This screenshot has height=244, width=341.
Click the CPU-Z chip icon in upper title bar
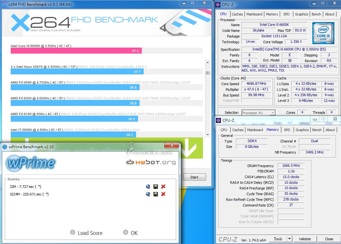(x=218, y=4)
